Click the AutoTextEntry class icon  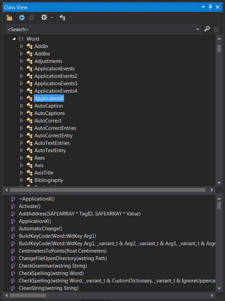click(29, 150)
